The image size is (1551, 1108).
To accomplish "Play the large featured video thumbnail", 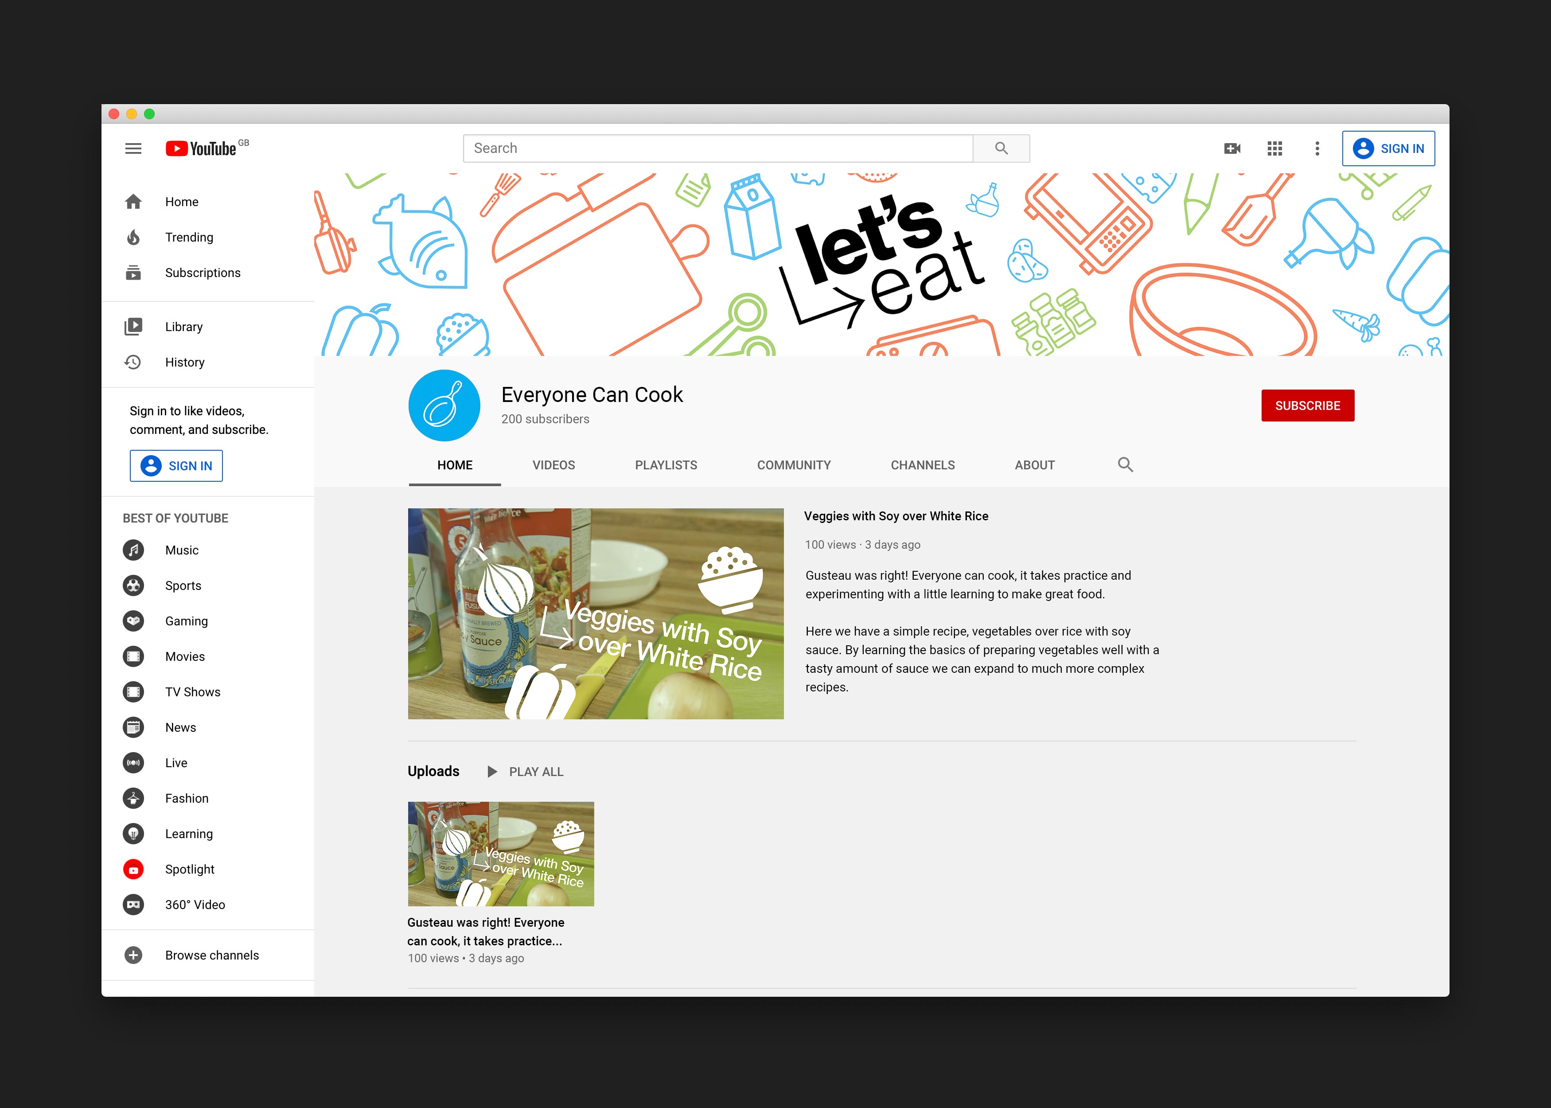I will point(596,613).
